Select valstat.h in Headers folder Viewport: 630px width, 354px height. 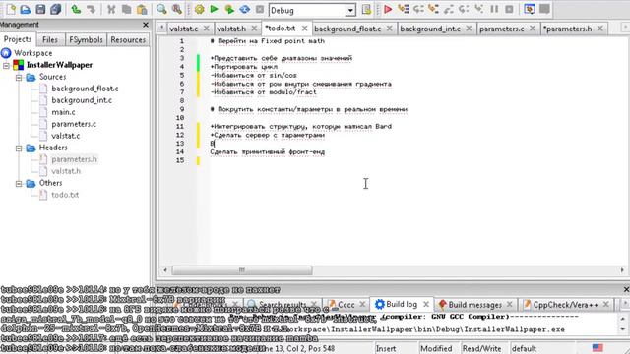(66, 171)
